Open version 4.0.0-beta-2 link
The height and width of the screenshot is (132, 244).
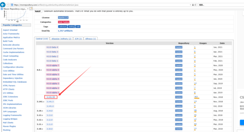(52, 56)
